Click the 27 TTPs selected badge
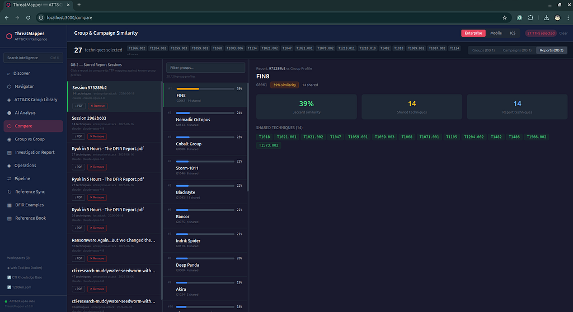This screenshot has width=573, height=312. [541, 33]
